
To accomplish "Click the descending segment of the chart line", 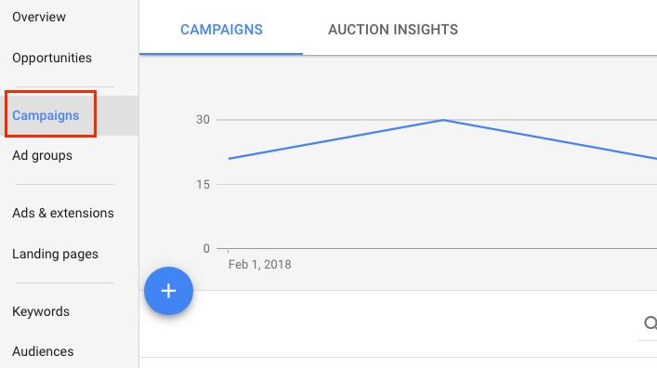I will tap(550, 139).
